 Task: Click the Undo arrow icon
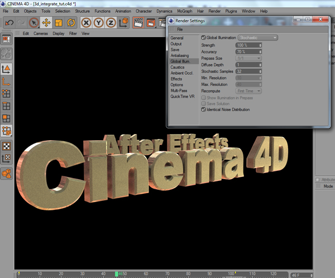tap(9, 23)
